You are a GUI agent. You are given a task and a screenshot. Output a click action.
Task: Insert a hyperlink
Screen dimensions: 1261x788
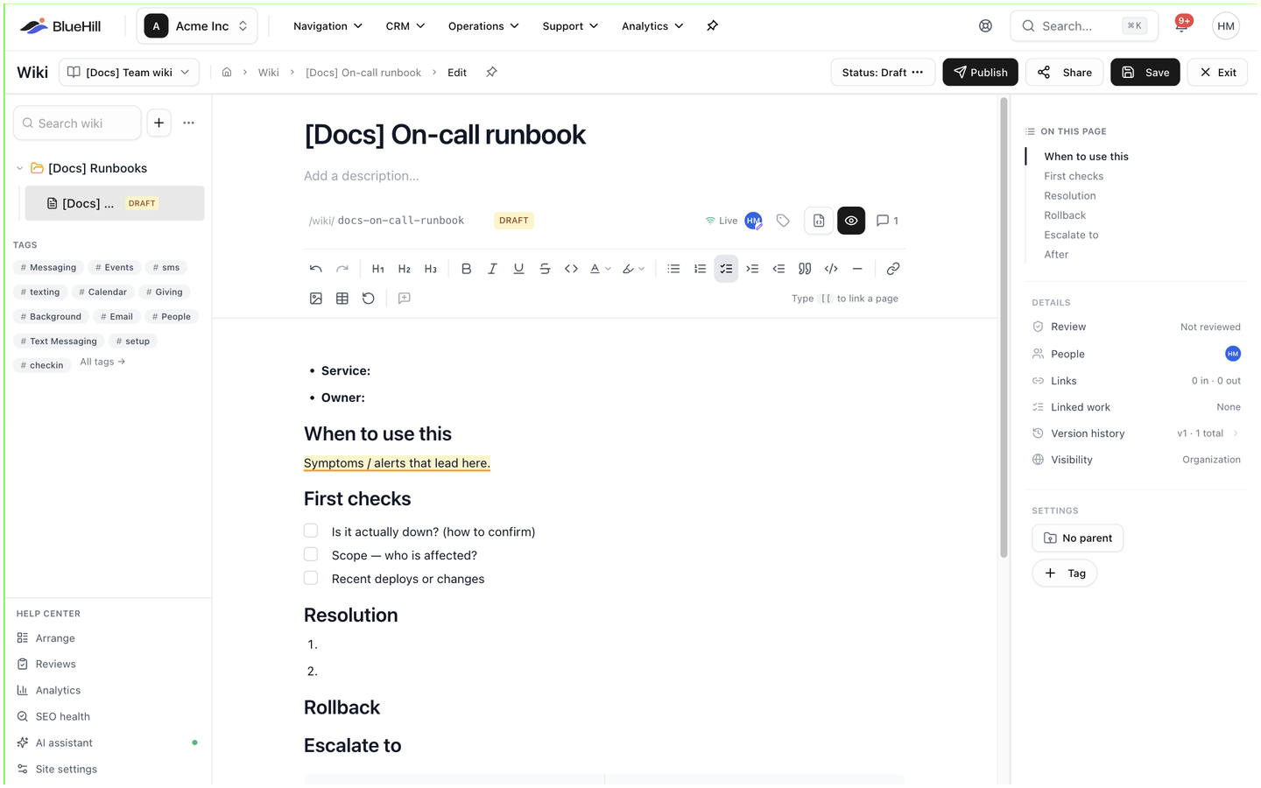pos(892,269)
